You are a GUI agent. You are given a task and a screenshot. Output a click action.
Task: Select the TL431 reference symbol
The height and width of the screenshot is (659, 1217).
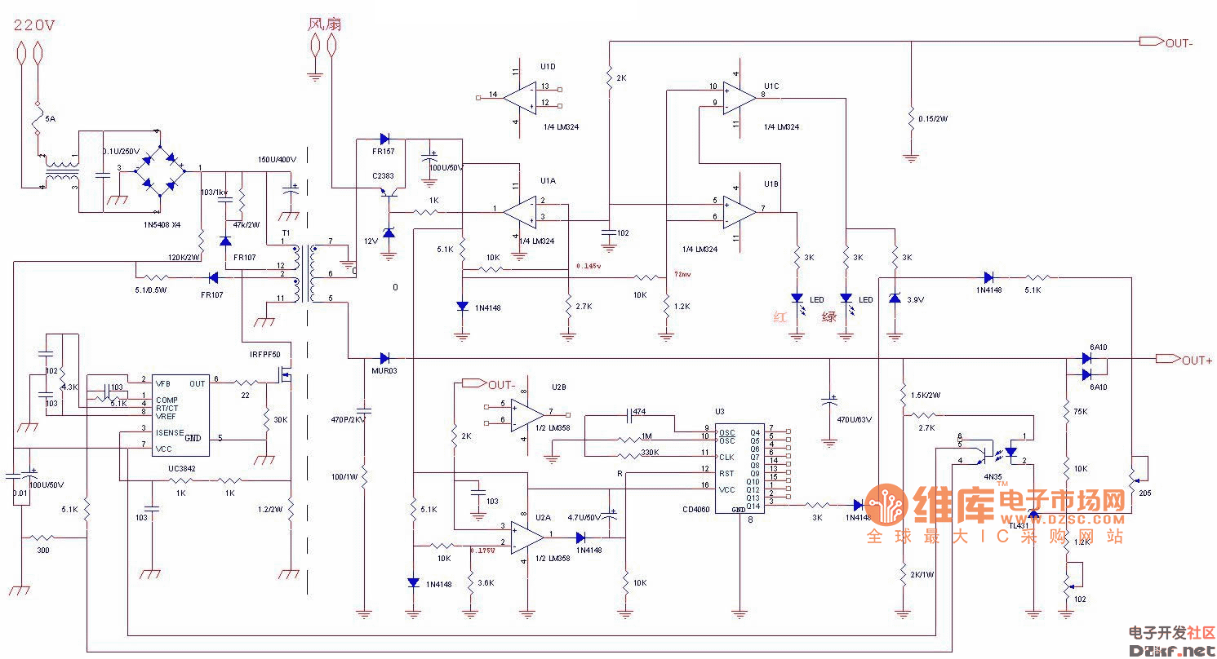click(x=1033, y=515)
